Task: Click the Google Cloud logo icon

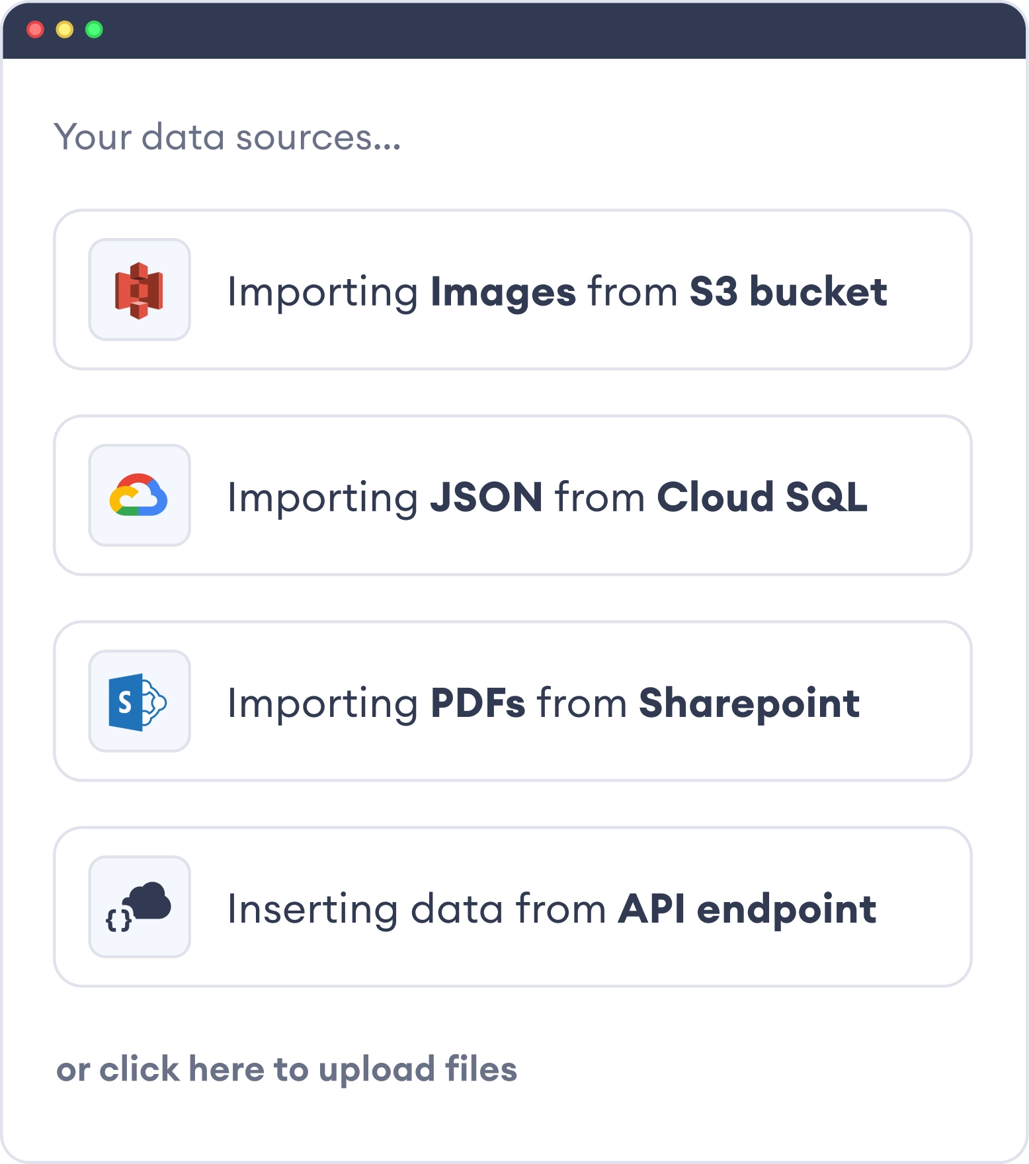Action: [140, 495]
